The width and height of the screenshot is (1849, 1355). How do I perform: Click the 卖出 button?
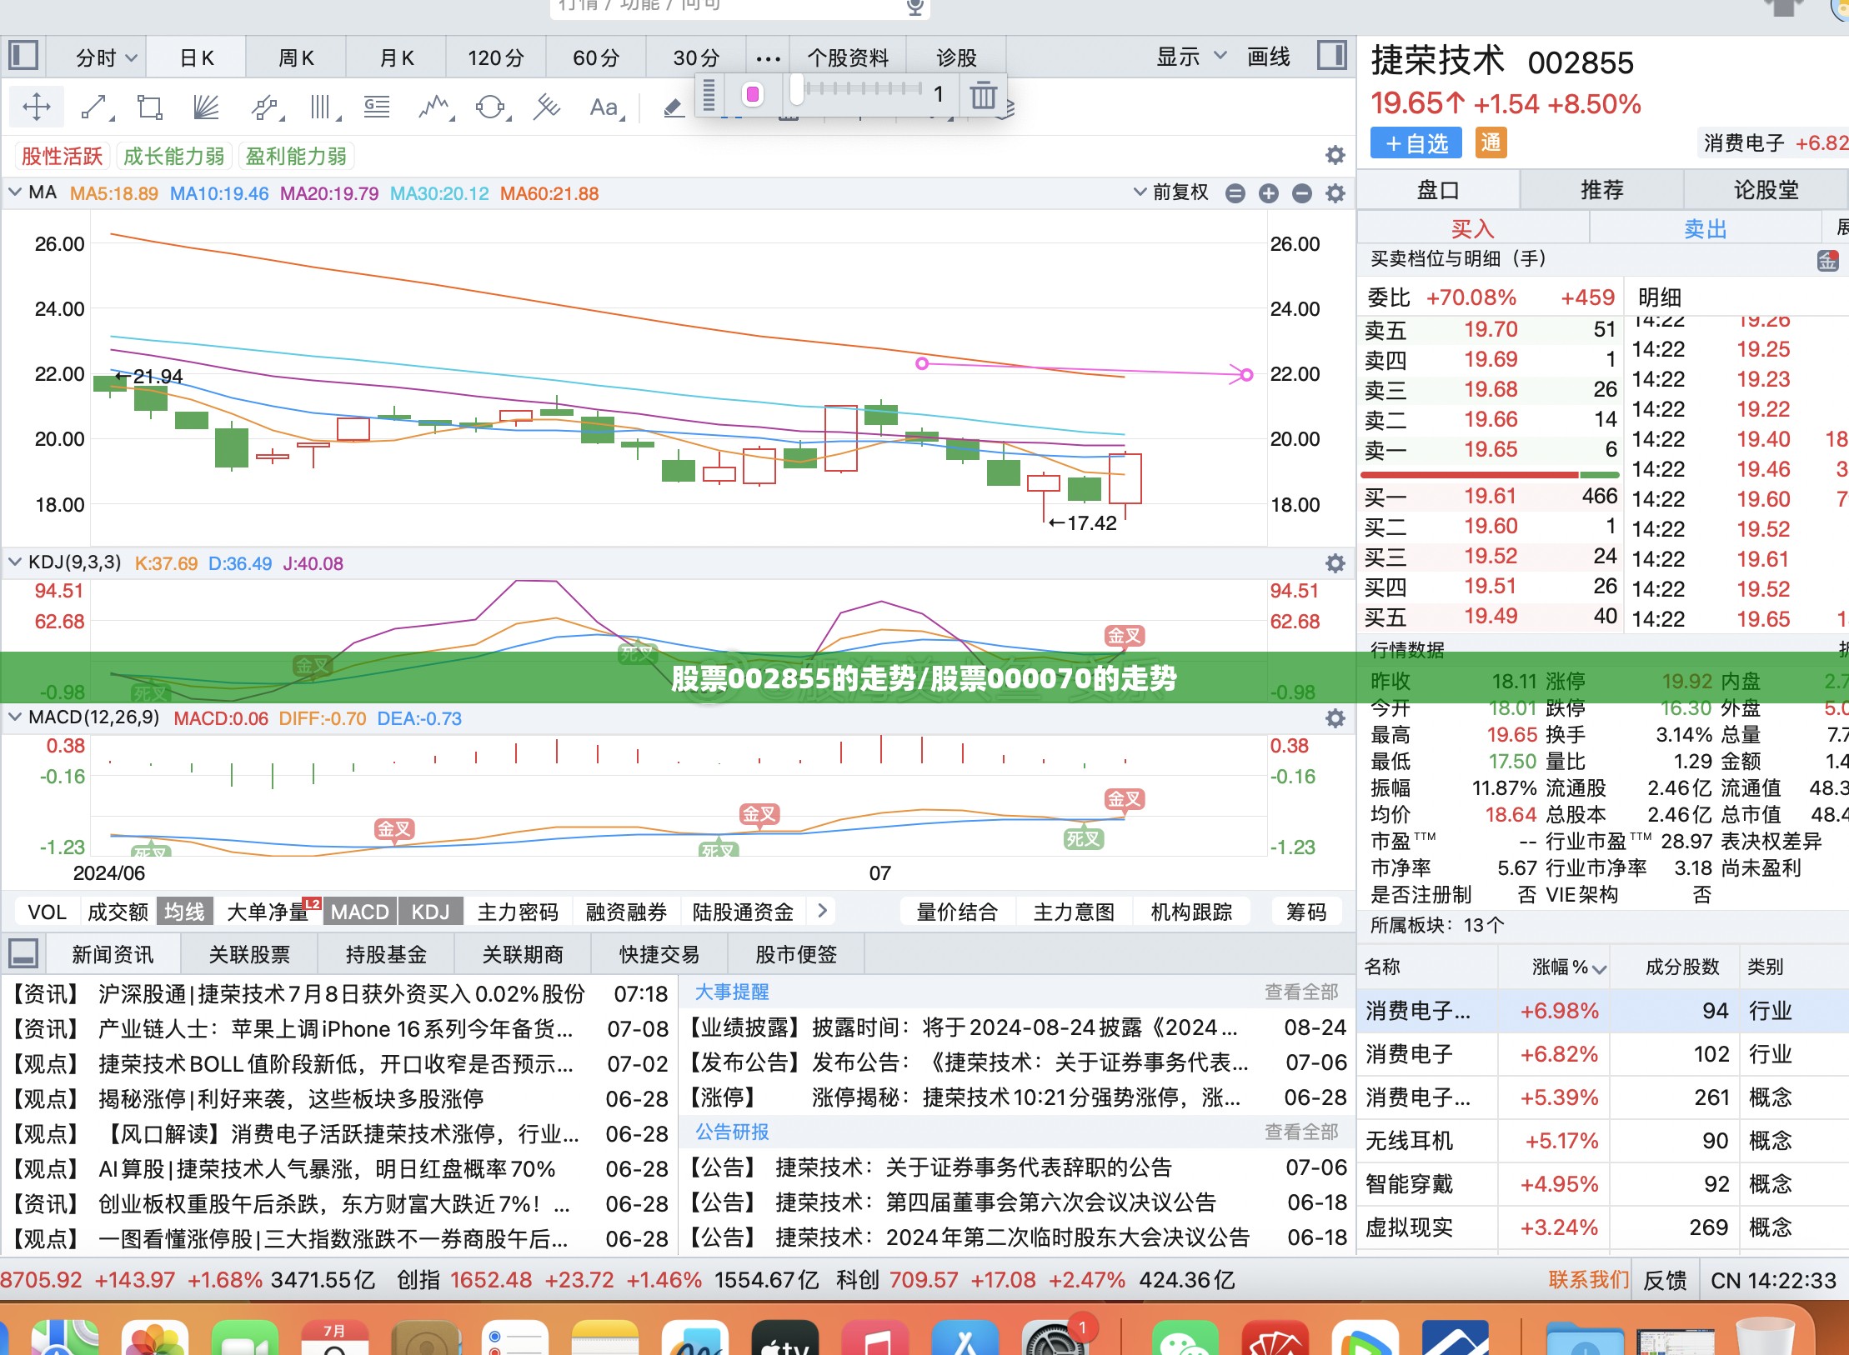1705,228
